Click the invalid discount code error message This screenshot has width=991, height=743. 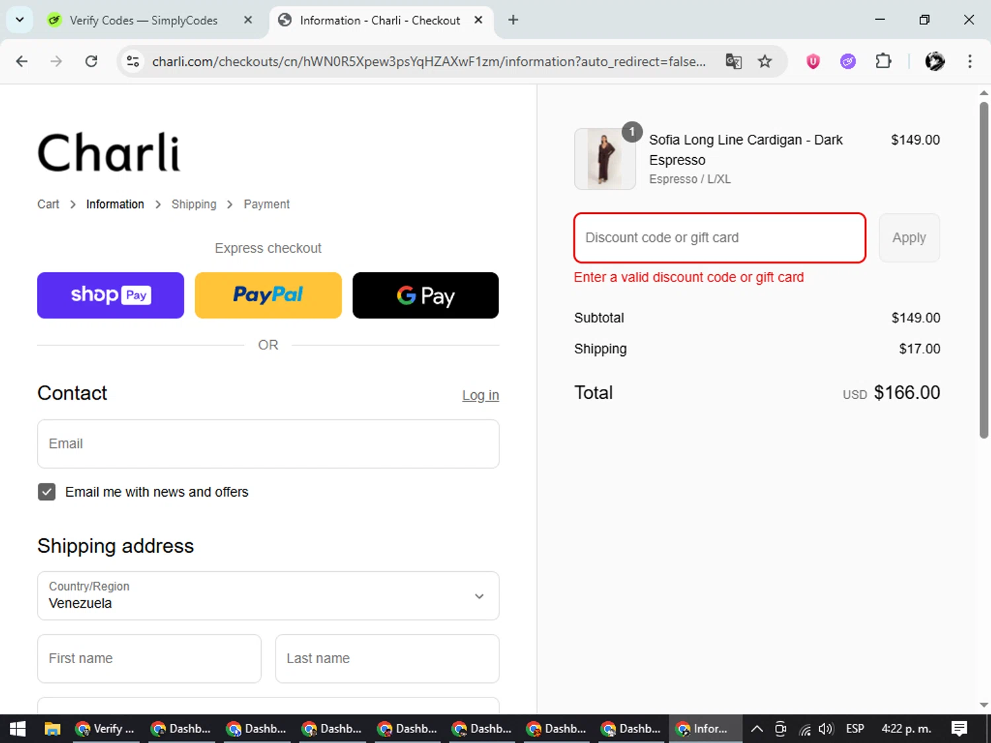click(689, 277)
